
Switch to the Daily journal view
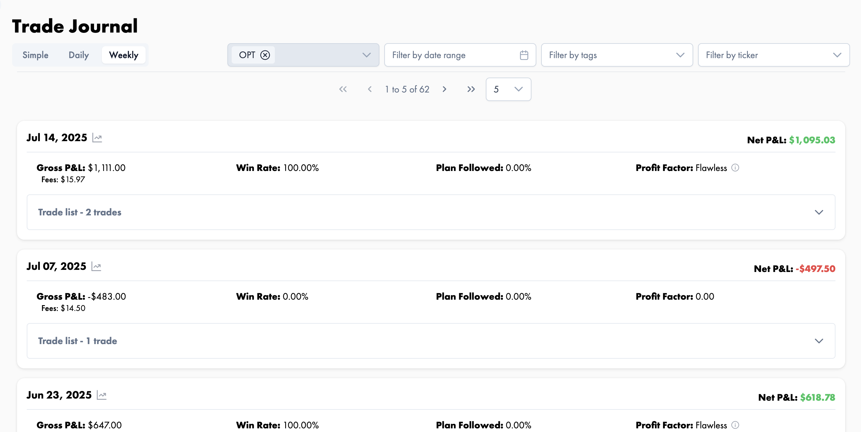click(78, 55)
